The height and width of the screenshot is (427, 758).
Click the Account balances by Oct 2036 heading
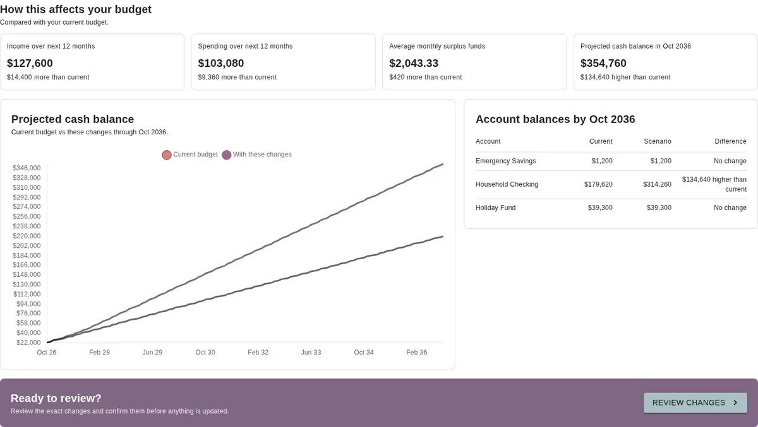[x=555, y=119]
